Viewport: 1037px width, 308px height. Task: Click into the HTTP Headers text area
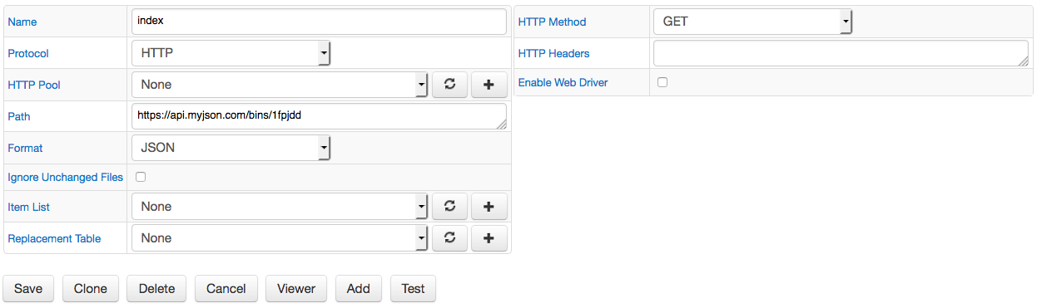click(x=841, y=53)
